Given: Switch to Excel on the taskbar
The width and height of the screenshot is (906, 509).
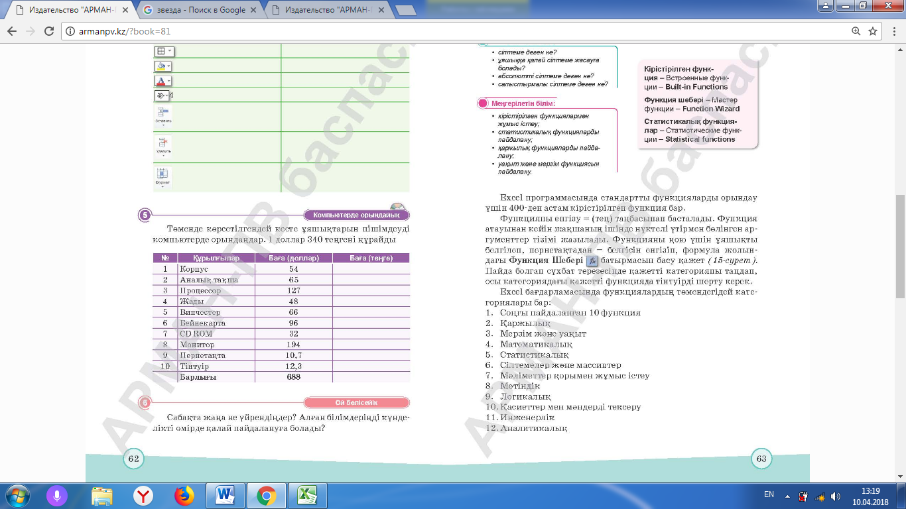Looking at the screenshot, I should coord(307,495).
